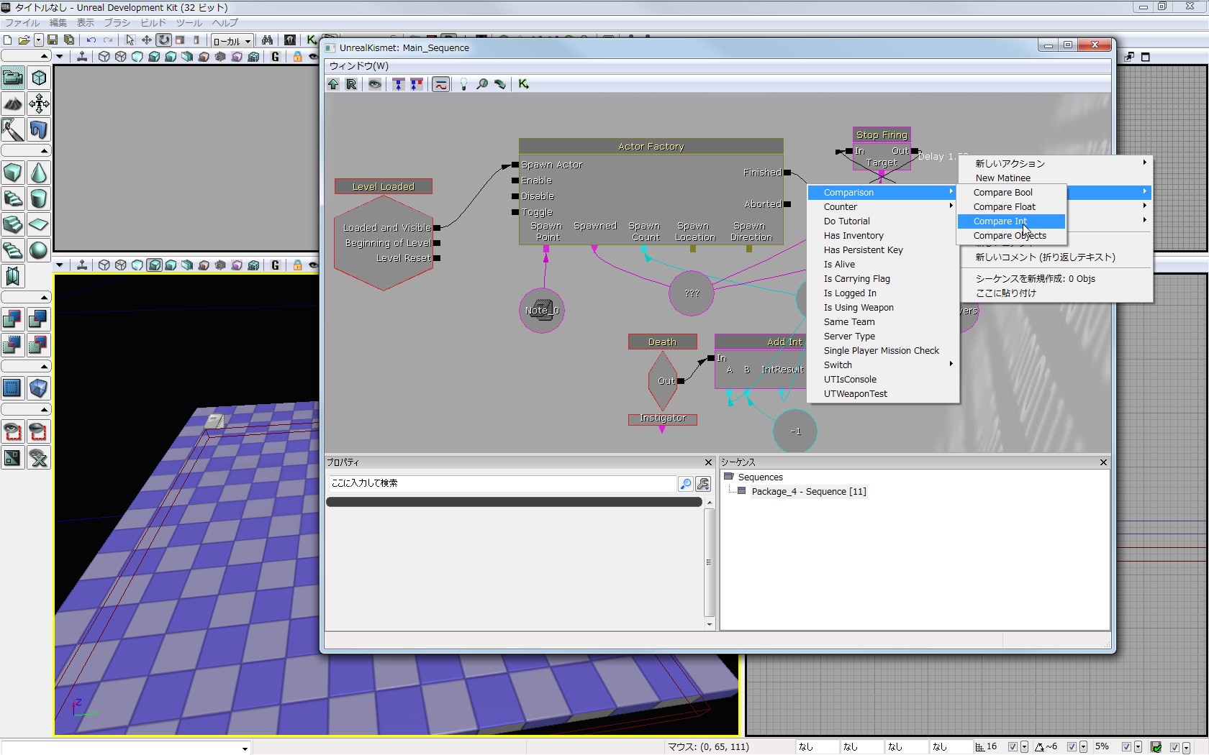The height and width of the screenshot is (755, 1209).
Task: Select the Terrain editing mode icon
Action: pyautogui.click(x=13, y=104)
